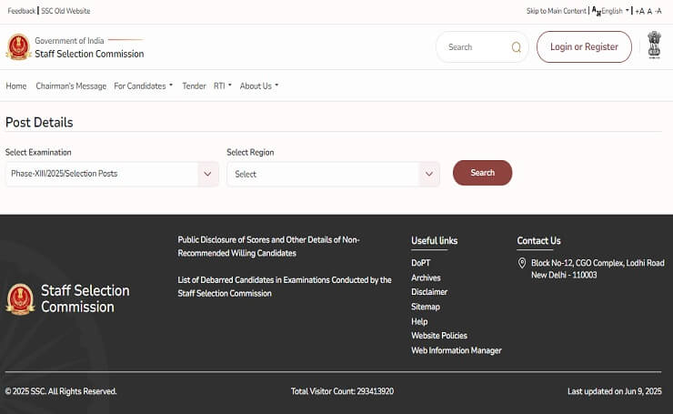
Task: Open the SSC Old Website link
Action: pos(65,11)
